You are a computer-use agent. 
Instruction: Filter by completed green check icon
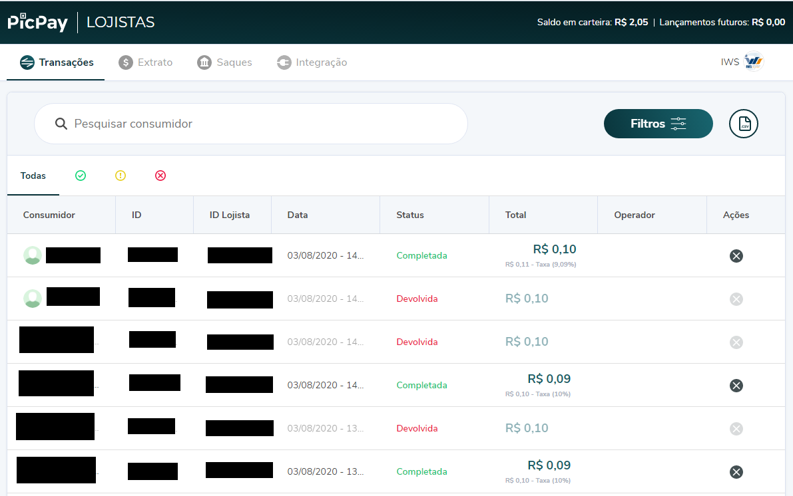81,176
